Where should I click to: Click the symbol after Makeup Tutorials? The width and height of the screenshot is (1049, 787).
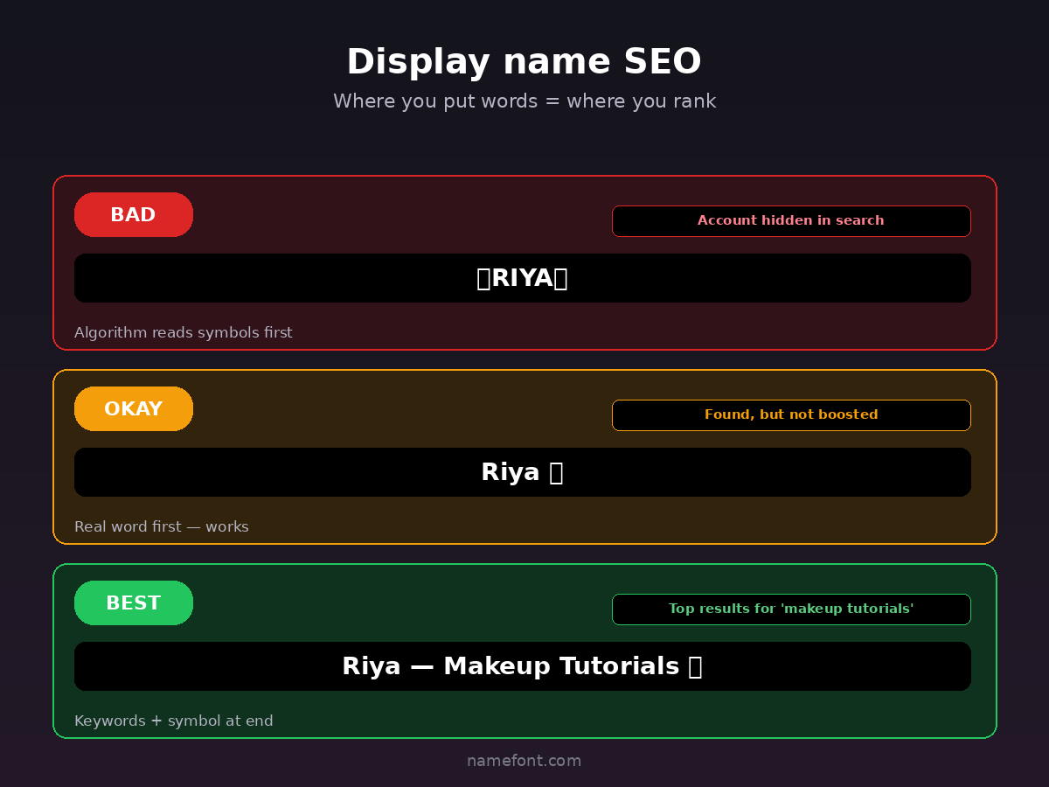point(695,666)
